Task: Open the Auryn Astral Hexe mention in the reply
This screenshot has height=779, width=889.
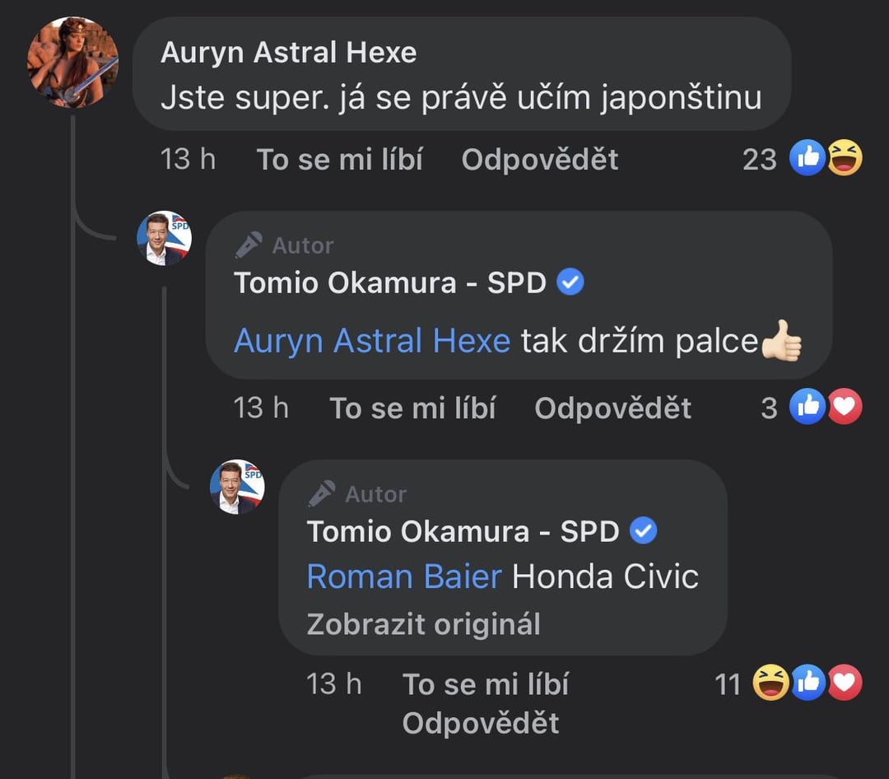Action: 373,341
